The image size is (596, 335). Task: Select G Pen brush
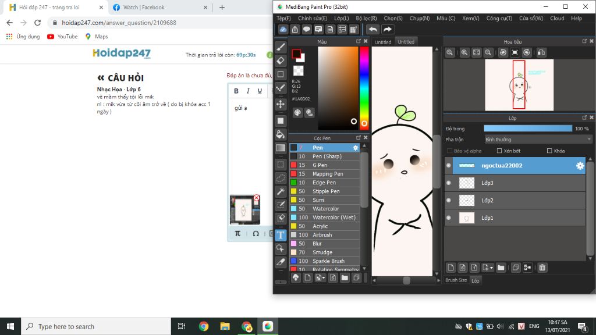(x=324, y=165)
